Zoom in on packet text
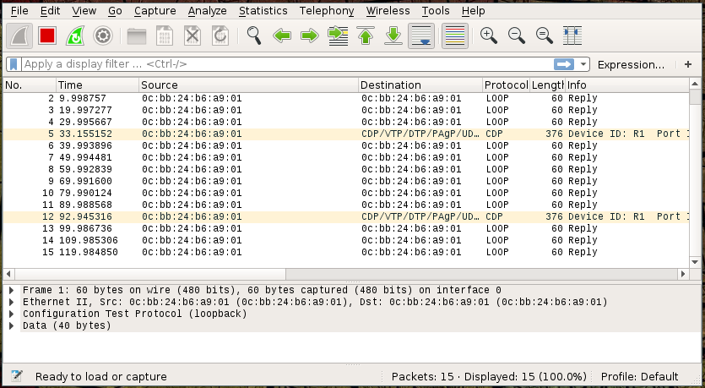The width and height of the screenshot is (705, 388). point(489,36)
